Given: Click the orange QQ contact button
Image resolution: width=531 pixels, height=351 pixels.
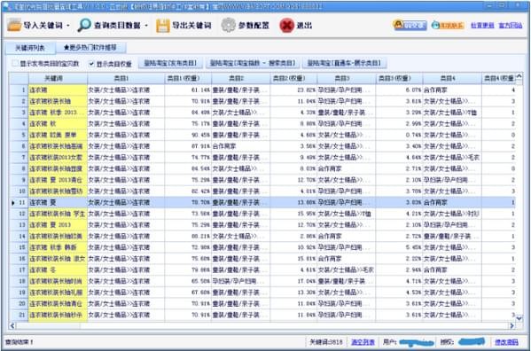Looking at the screenshot, I should (x=448, y=26).
